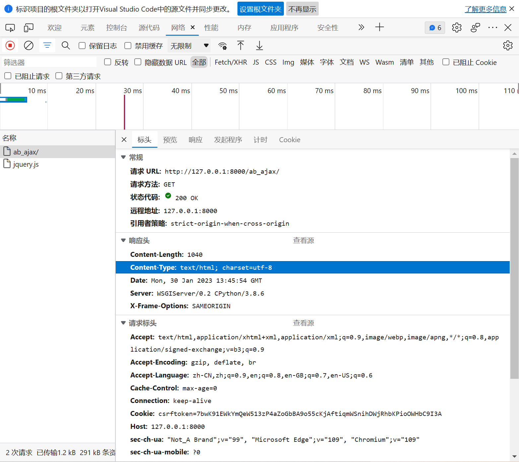Collapse the 常规 General section
519x462 pixels.
123,157
